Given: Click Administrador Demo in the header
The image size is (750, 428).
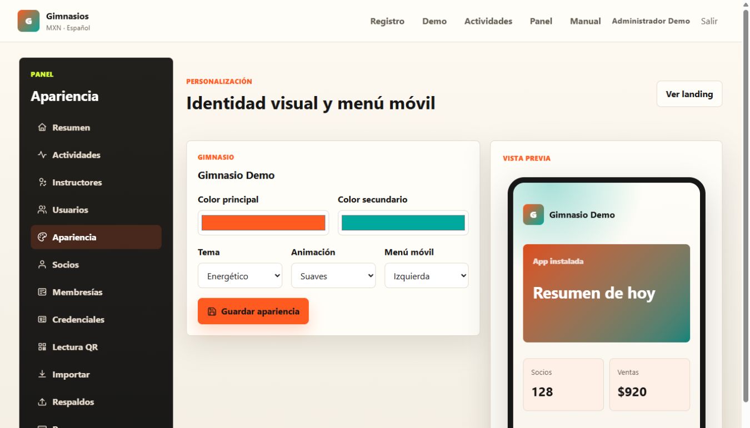Looking at the screenshot, I should pos(651,21).
